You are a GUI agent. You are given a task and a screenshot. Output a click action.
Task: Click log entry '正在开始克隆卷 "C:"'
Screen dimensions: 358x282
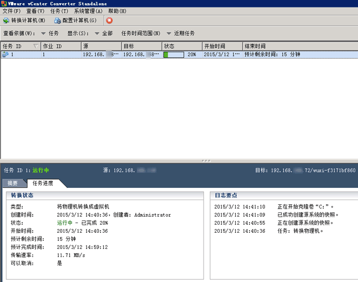[x=306, y=207]
